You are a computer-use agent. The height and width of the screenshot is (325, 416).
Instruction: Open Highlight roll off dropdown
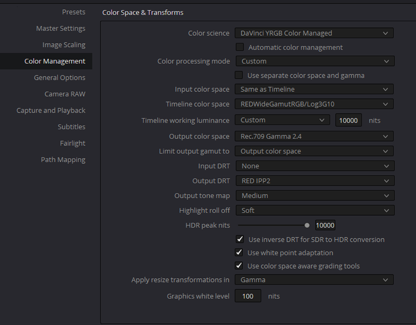(315, 211)
